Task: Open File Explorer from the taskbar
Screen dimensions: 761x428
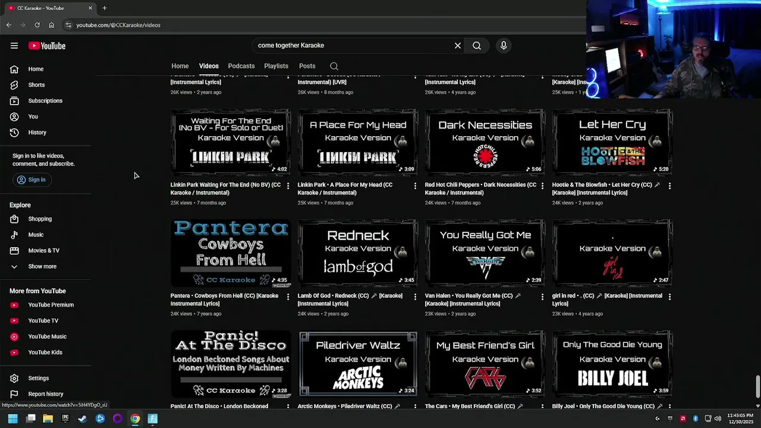Action: [x=48, y=418]
